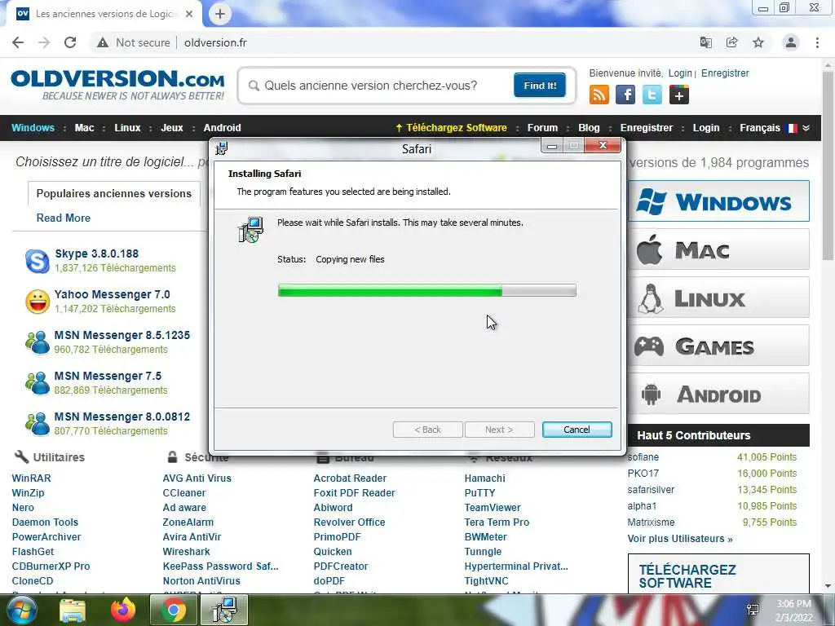Open the AVG Anti Virus link
The width and height of the screenshot is (835, 626).
[x=197, y=478]
